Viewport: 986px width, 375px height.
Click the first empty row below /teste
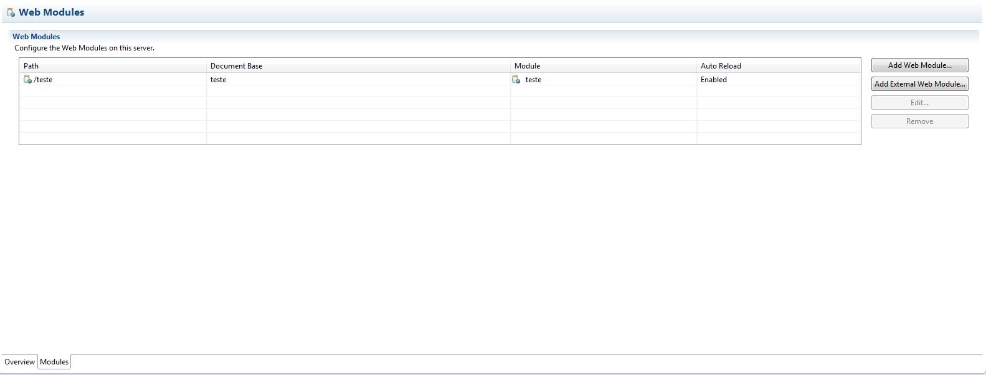[x=112, y=92]
